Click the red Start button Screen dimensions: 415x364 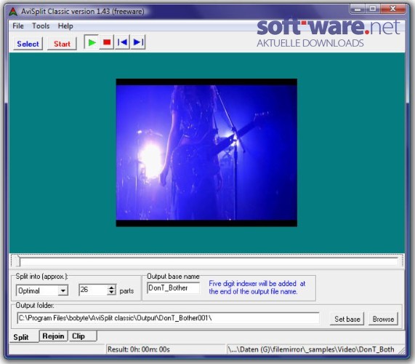62,44
